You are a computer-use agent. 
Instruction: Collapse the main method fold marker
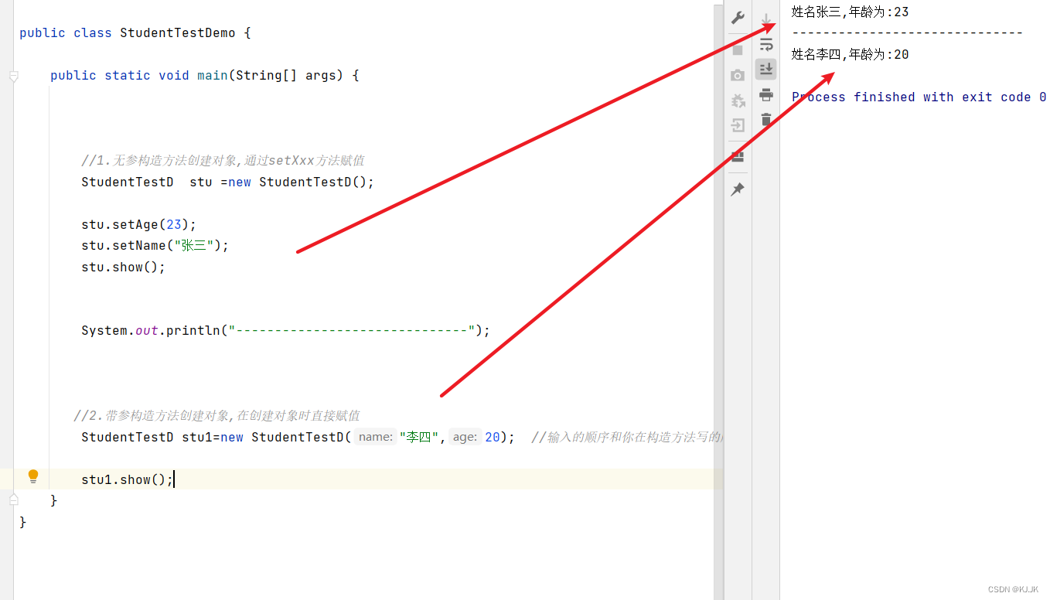tap(13, 76)
